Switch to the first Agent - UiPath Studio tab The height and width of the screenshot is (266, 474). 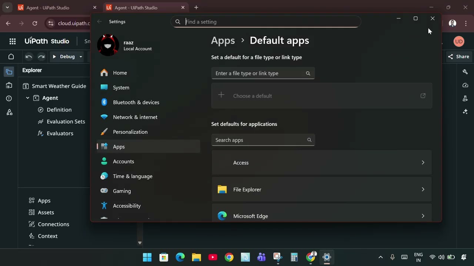(57, 7)
